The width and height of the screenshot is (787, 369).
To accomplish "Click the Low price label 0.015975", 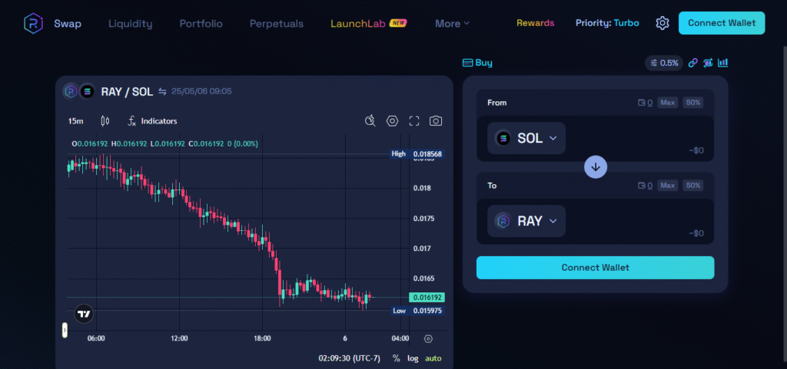I will (x=427, y=311).
